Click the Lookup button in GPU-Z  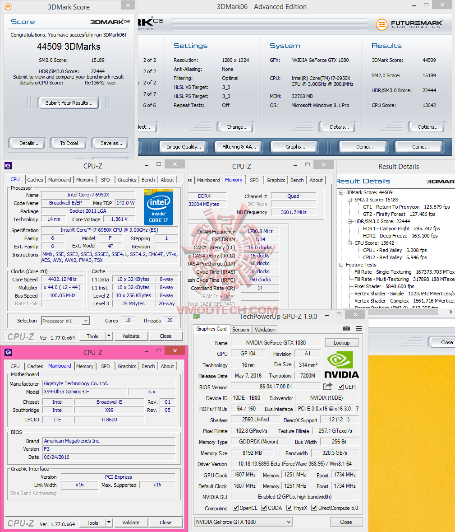341,343
